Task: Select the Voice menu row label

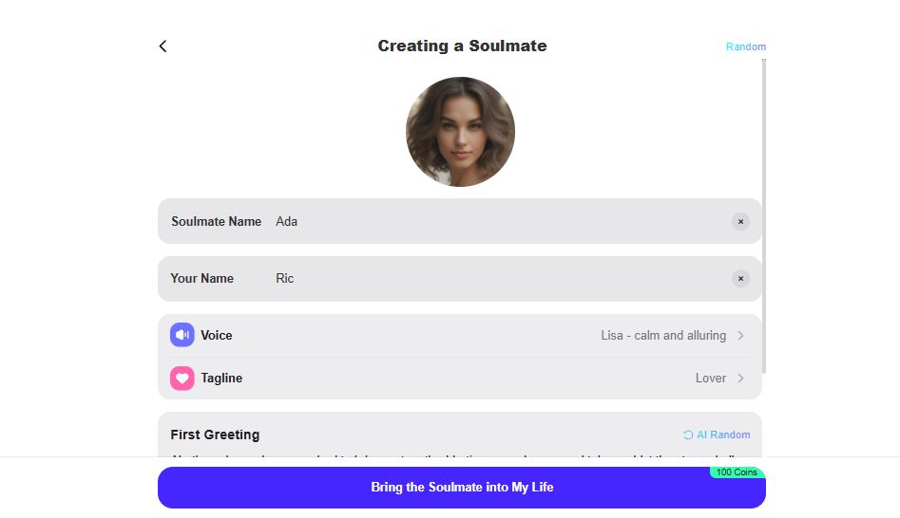Action: point(217,336)
